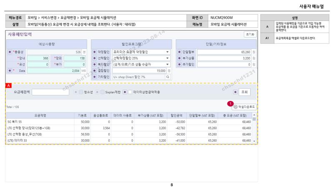
Task: Enable the 데이터상한금액적용 checkbox
Action: point(130,92)
